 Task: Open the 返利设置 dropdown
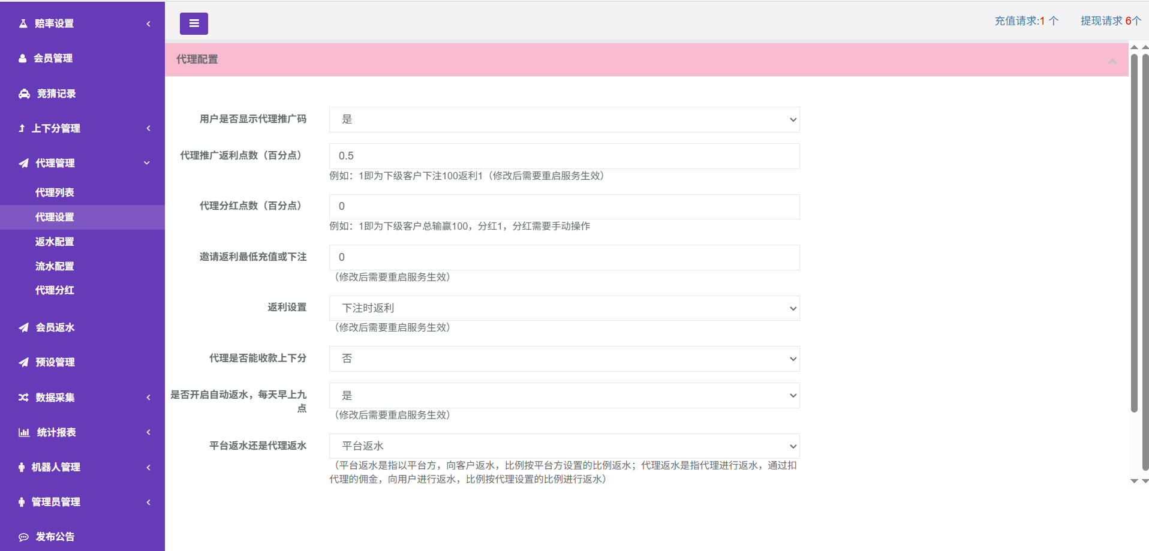(564, 308)
